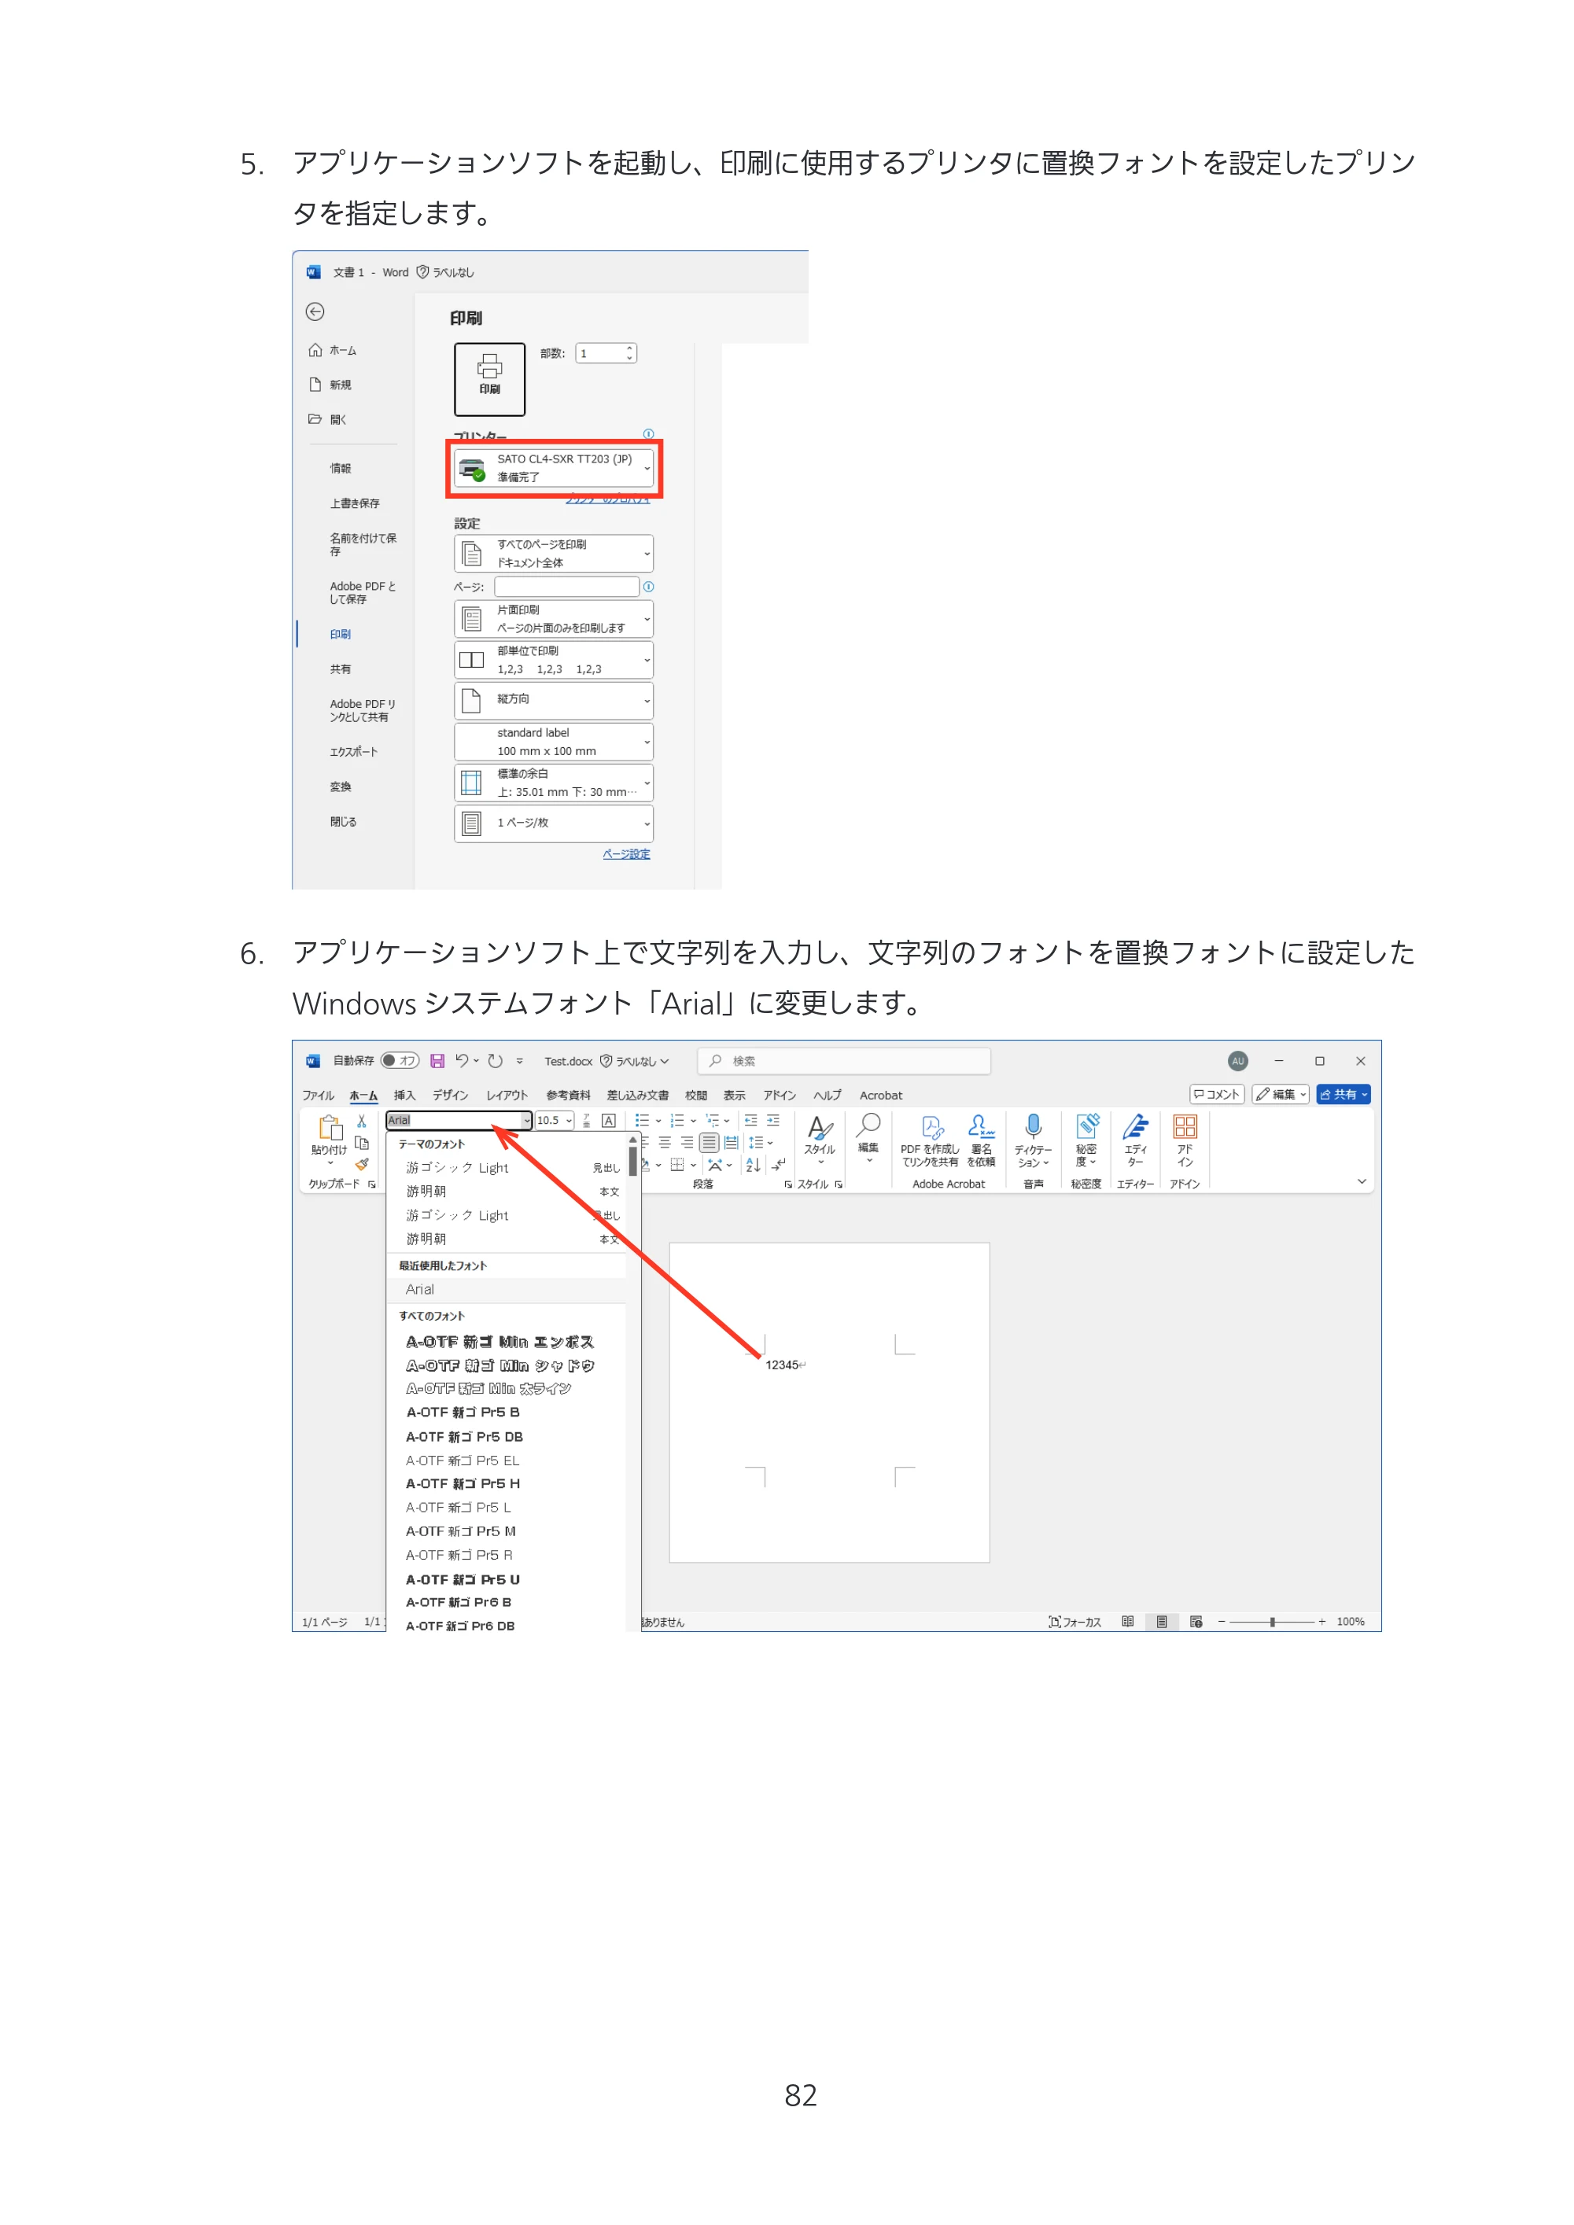Switch to the 挿入 ribbon tab

click(404, 1095)
